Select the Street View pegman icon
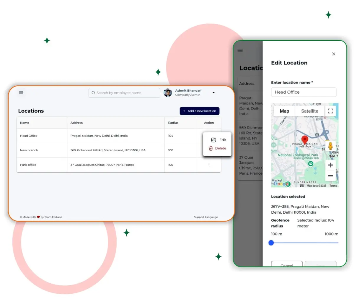This screenshot has width=354, height=307. (330, 146)
